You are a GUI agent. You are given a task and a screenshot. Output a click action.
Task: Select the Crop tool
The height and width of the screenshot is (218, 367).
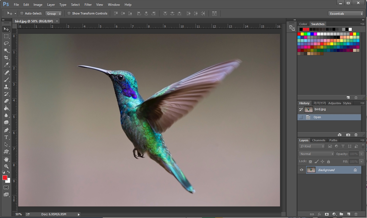pyautogui.click(x=6, y=58)
